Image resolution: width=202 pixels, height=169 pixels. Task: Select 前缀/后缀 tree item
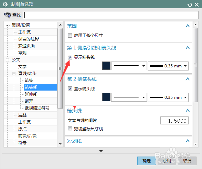[x=27, y=136]
